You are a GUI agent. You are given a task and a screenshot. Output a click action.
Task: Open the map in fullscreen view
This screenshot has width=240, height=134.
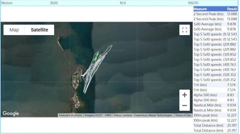[x=184, y=30]
